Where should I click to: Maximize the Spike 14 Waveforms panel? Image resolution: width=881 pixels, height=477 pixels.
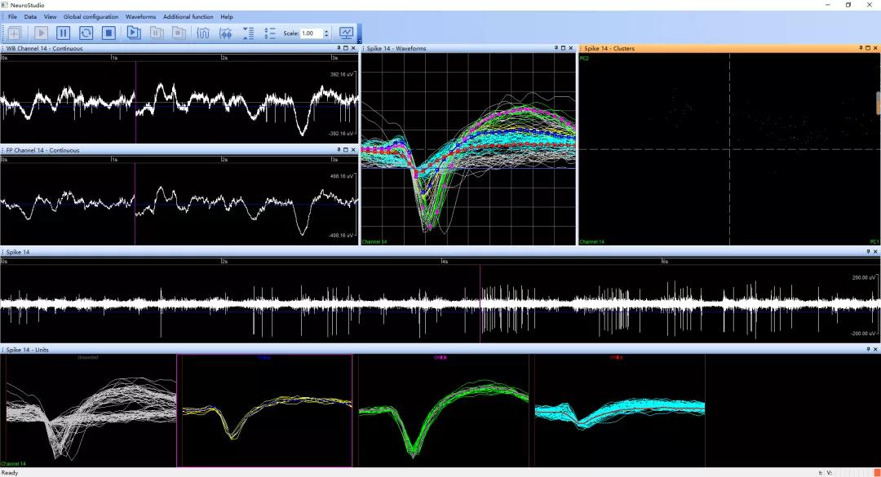(x=564, y=48)
